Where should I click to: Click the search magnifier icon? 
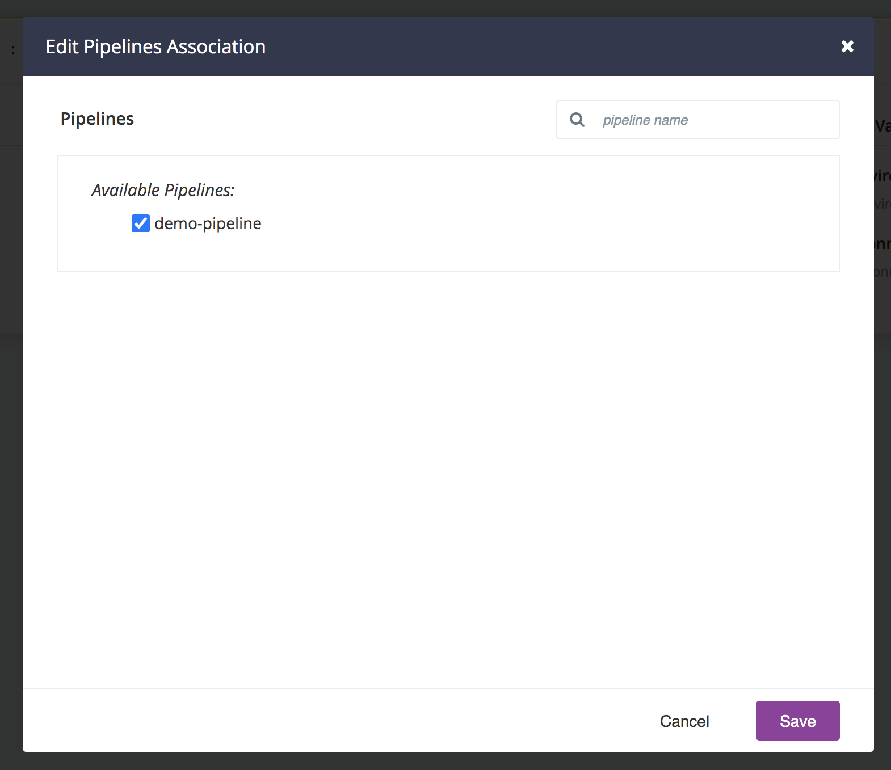[x=577, y=120]
